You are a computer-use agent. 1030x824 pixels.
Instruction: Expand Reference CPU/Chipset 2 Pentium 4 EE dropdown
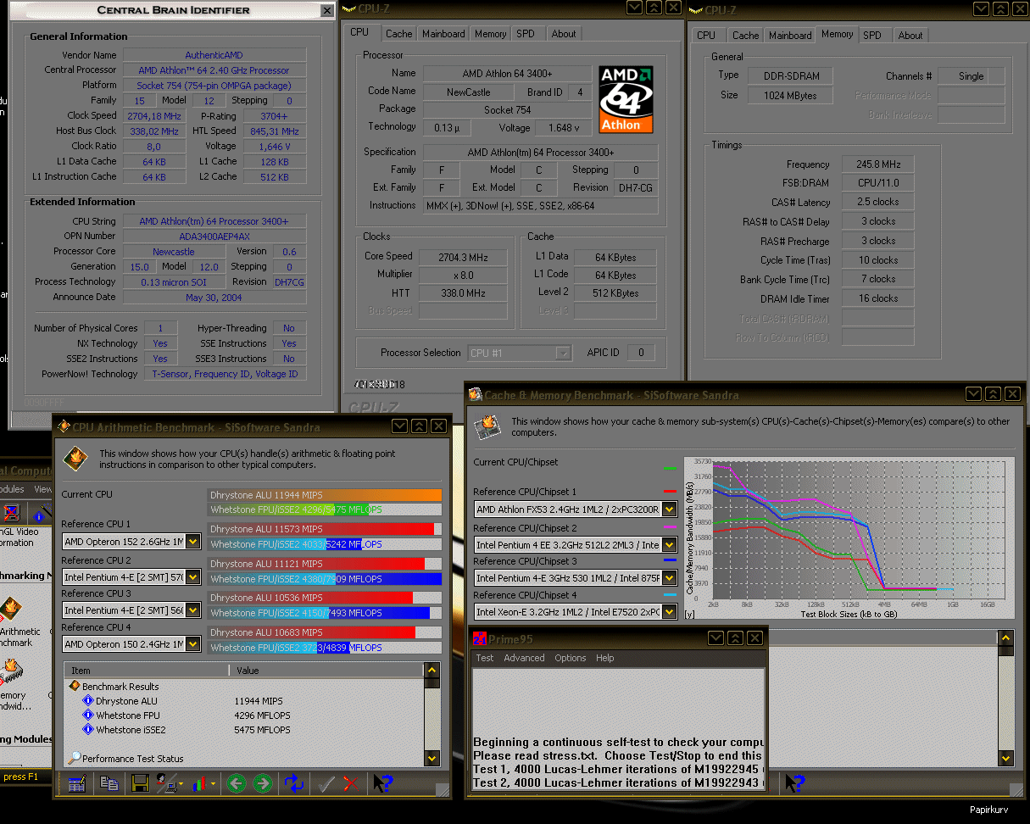(669, 544)
